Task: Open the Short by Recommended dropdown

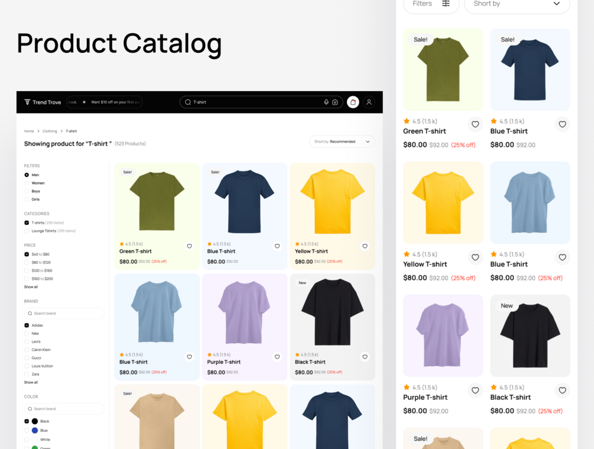Action: pos(342,141)
